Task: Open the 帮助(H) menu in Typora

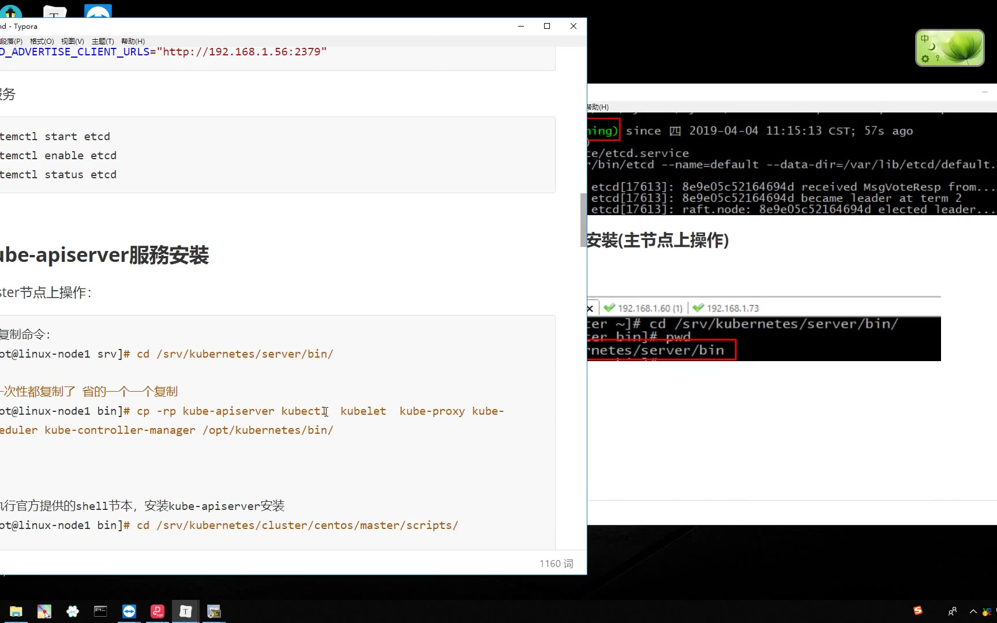Action: (133, 42)
